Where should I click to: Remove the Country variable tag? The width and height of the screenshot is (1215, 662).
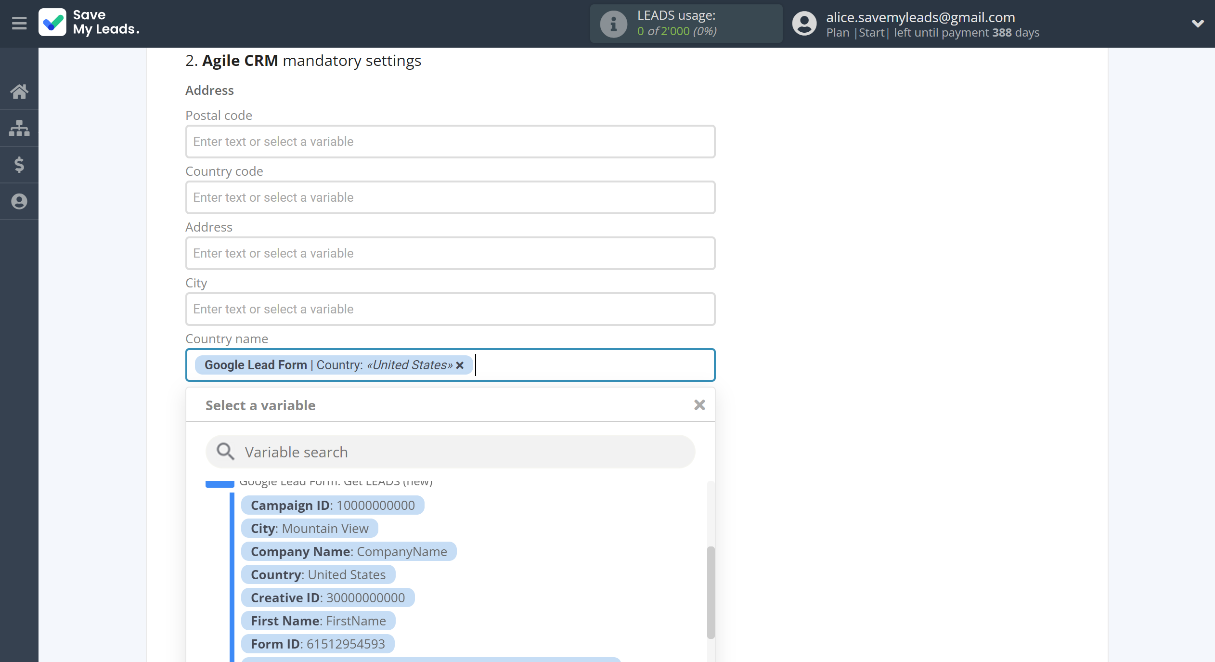[x=460, y=365]
